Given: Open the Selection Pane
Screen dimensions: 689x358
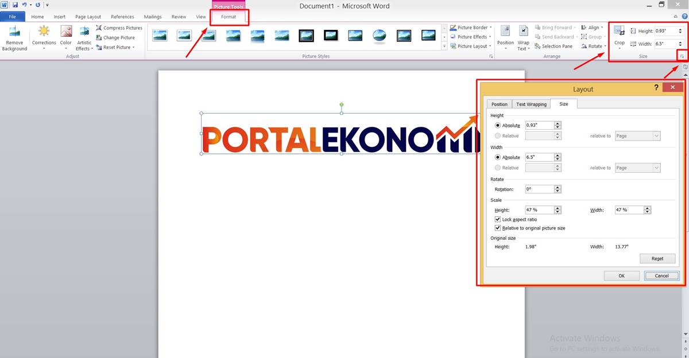Looking at the screenshot, I should pyautogui.click(x=553, y=46).
